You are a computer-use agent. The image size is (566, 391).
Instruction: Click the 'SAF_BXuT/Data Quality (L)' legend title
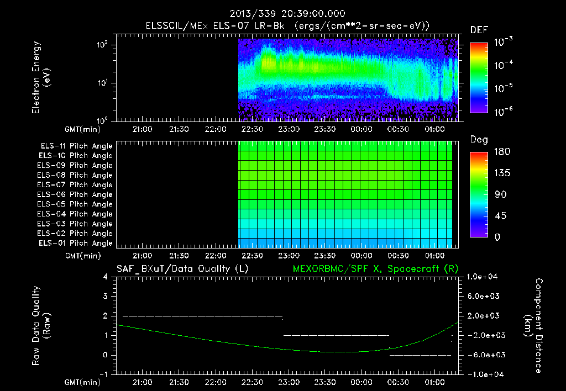click(182, 269)
